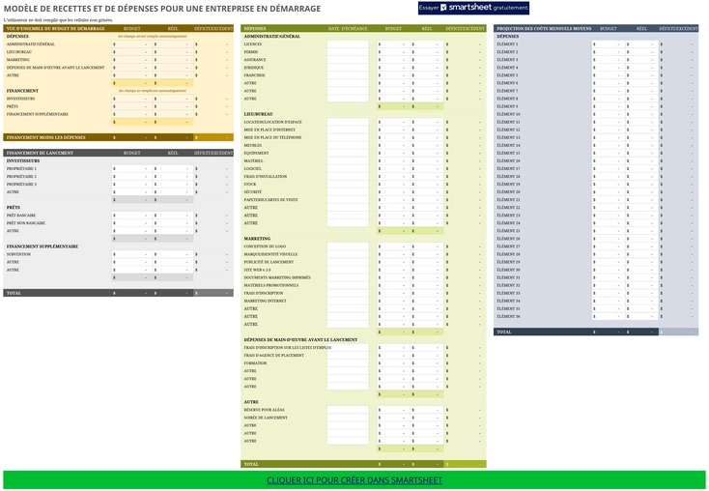Click the 'ÉLÉMENT 20' label
The image size is (709, 491).
click(508, 192)
